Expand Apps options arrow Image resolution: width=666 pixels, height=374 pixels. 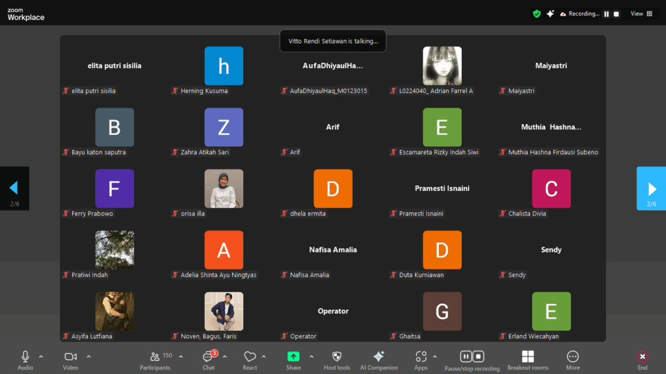[435, 356]
